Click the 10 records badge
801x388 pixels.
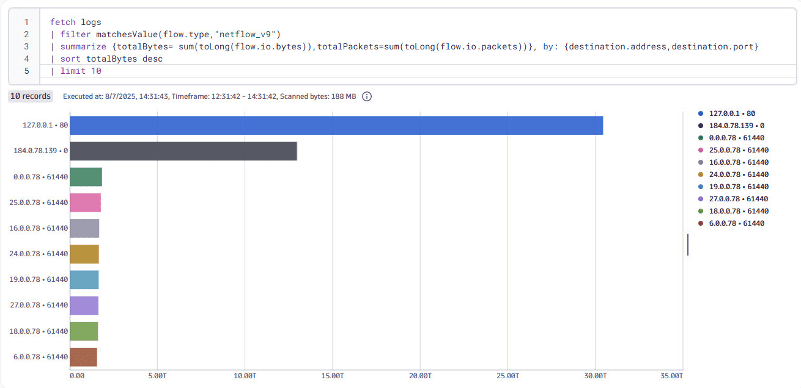[x=30, y=96]
